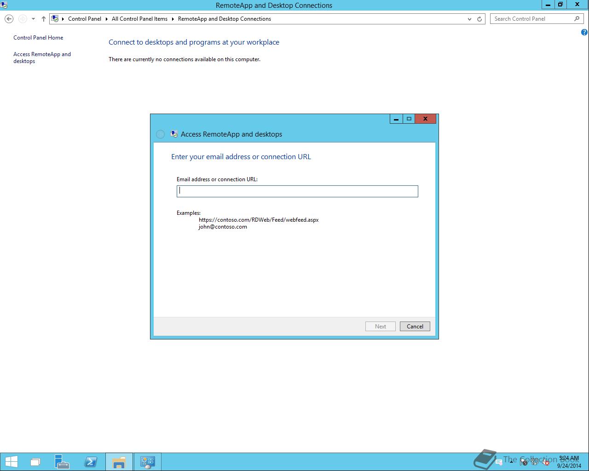
Task: Go up one level in Control Panel
Action: point(44,19)
